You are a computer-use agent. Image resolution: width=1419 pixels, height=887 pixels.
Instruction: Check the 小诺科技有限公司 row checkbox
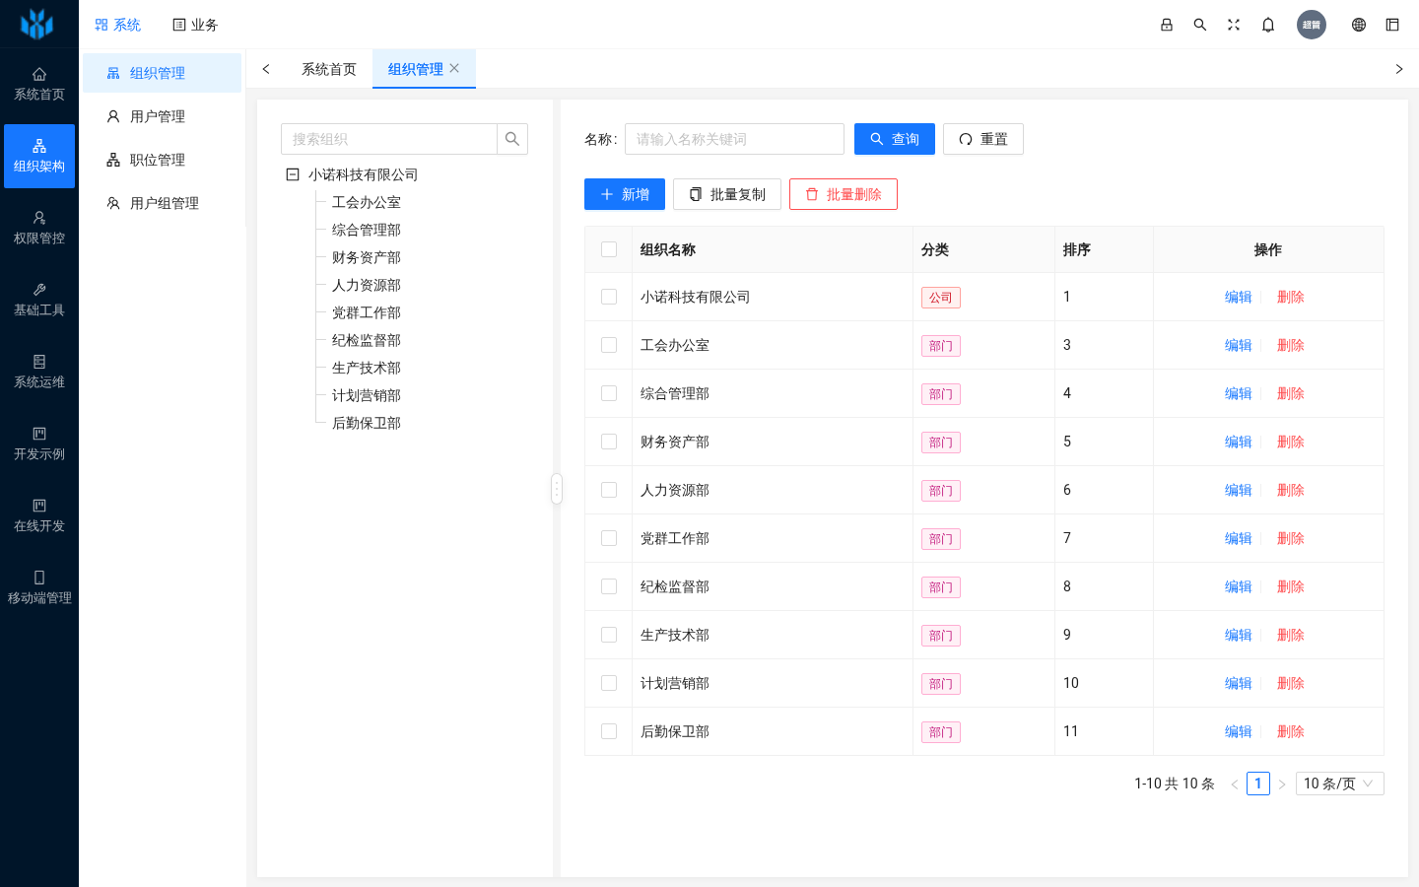[x=609, y=297]
